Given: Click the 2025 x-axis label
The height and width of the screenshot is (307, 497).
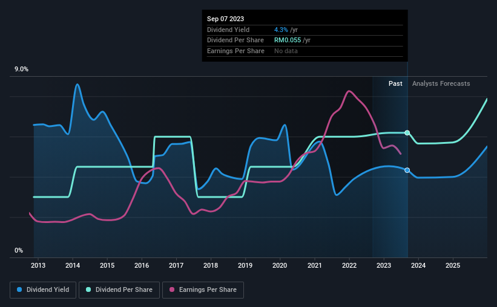Looking at the screenshot, I should pyautogui.click(x=453, y=265).
